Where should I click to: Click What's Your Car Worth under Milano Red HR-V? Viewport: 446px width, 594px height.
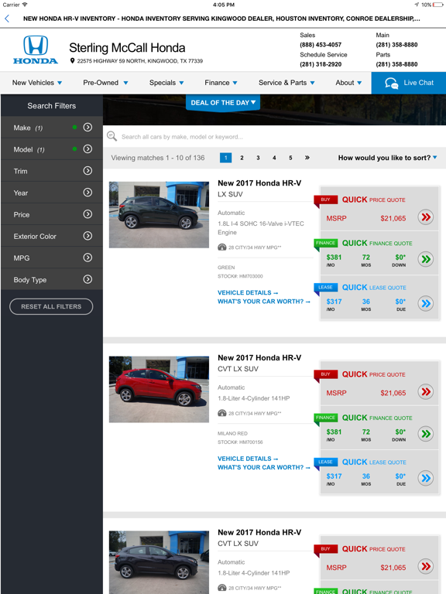(x=263, y=467)
